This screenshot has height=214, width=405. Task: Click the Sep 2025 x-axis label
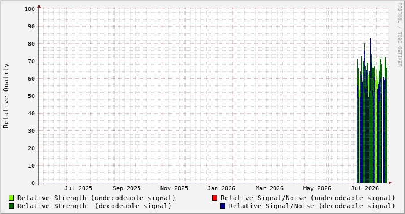pyautogui.click(x=127, y=188)
